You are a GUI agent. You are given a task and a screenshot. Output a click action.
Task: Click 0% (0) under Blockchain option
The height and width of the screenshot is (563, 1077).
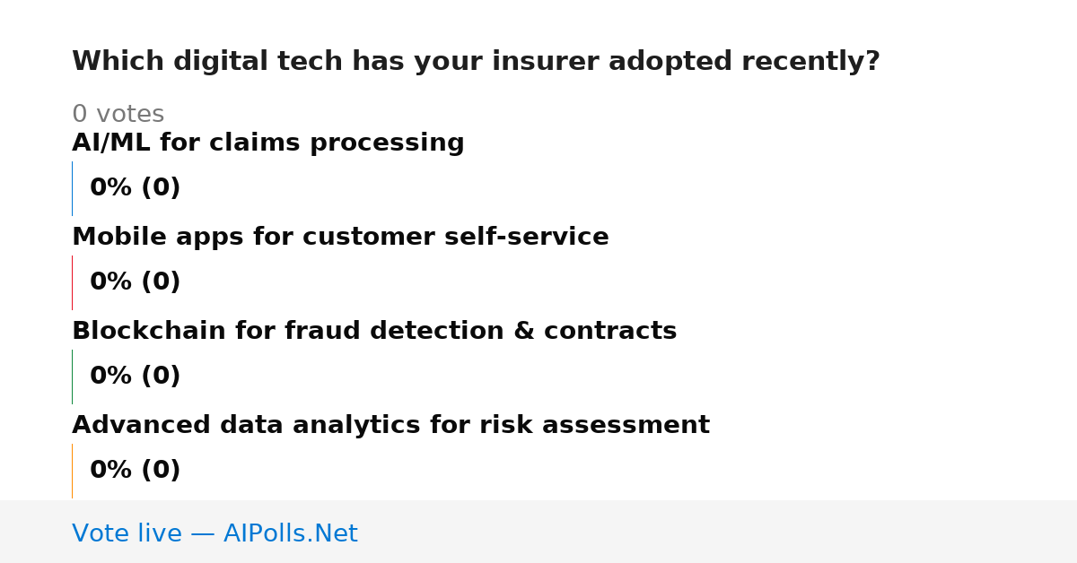pyautogui.click(x=135, y=377)
